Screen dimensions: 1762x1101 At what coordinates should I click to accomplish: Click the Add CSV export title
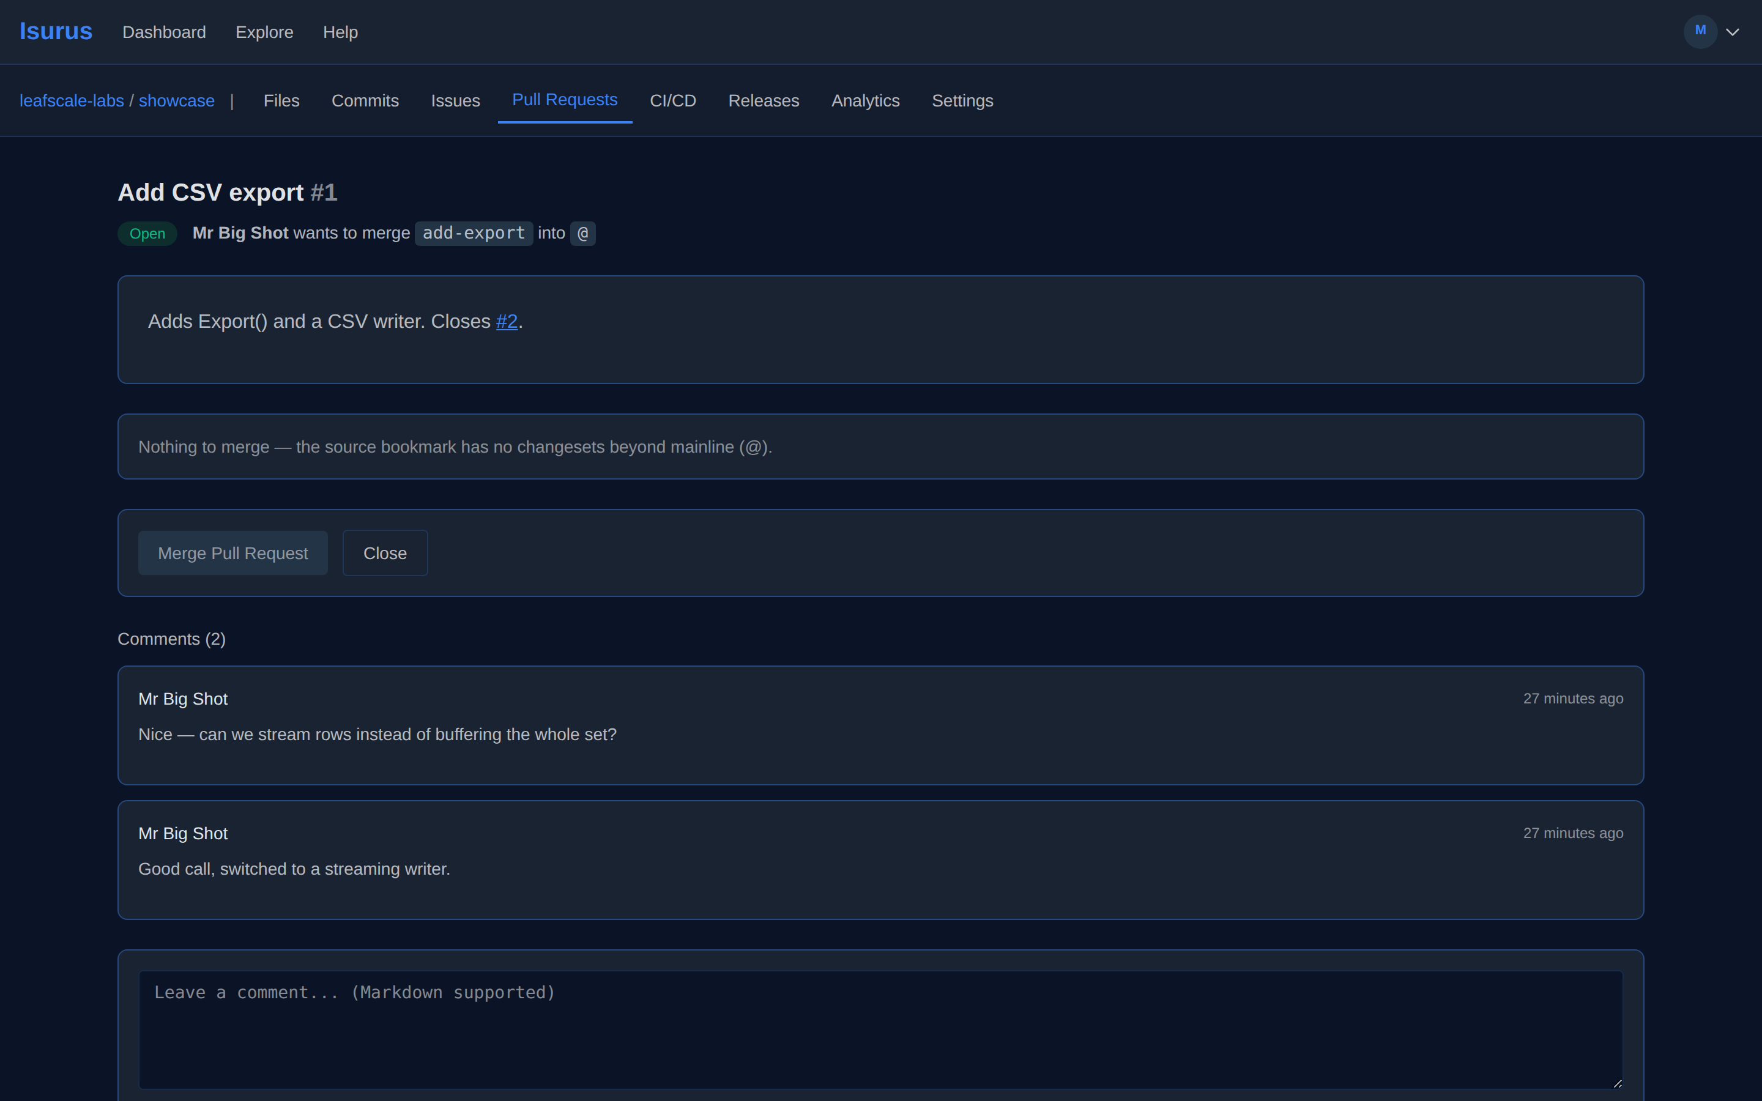210,192
